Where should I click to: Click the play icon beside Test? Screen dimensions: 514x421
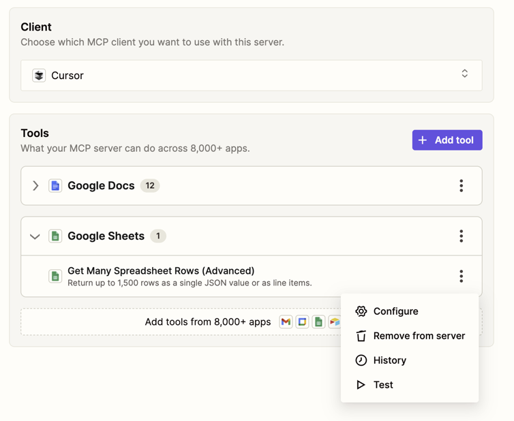click(361, 385)
